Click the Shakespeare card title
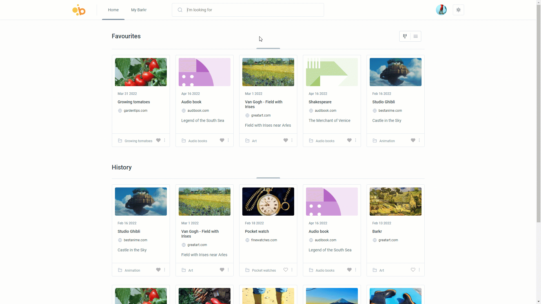Image resolution: width=541 pixels, height=304 pixels. (x=320, y=102)
